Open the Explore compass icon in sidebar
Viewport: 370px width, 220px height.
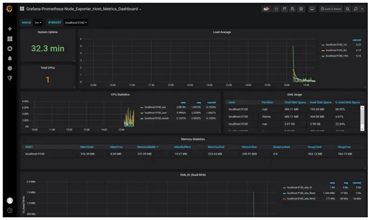tap(10, 48)
